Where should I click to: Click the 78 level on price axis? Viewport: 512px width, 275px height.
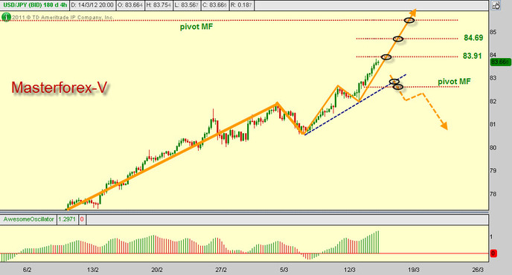(493, 194)
